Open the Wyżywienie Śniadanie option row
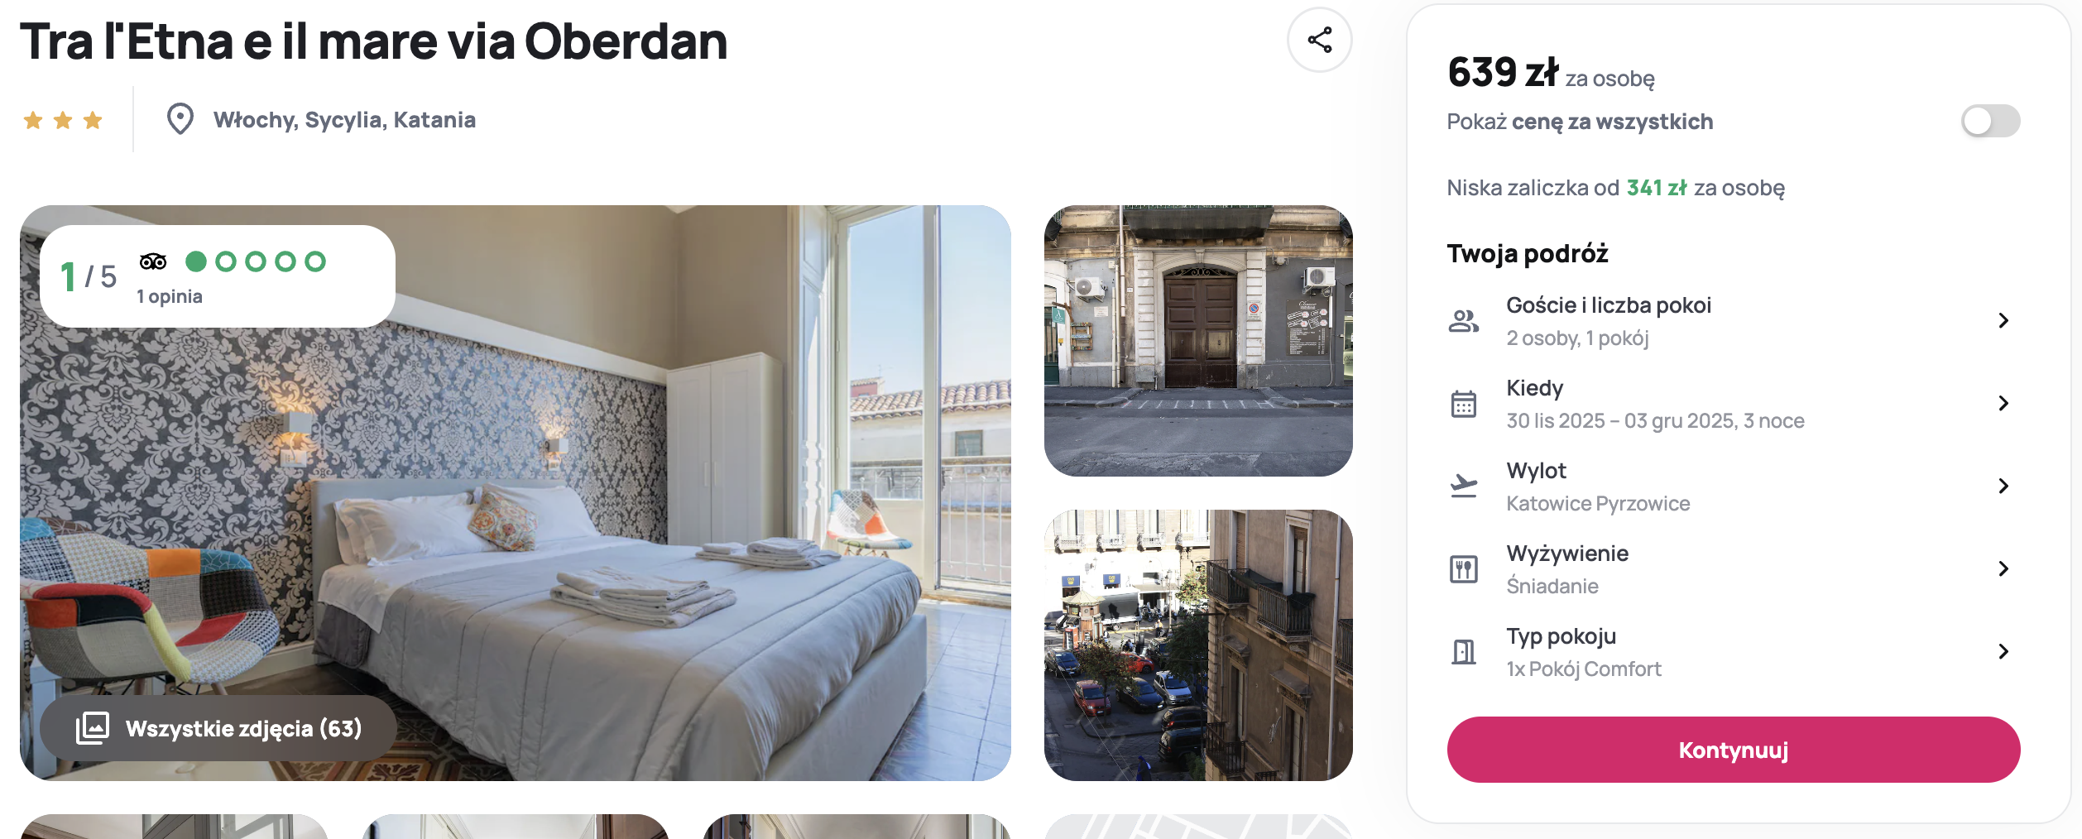 (x=1733, y=569)
